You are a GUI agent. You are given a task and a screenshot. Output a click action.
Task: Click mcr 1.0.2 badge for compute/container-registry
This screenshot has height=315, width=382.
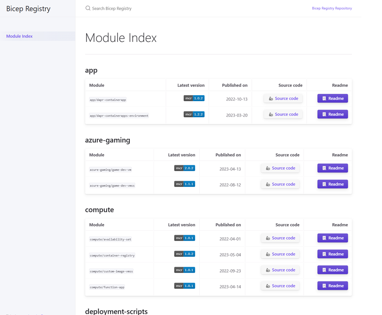point(185,254)
